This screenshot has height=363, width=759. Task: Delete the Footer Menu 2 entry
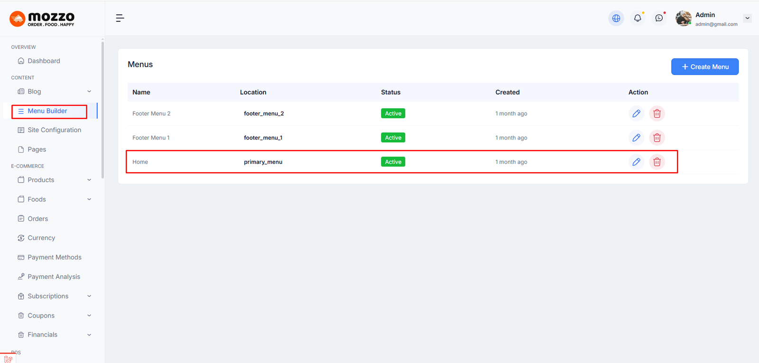(x=657, y=113)
